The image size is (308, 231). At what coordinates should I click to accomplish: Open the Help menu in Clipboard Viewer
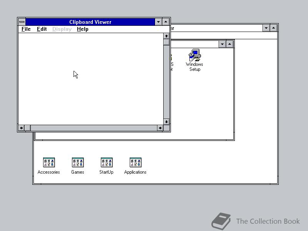82,29
